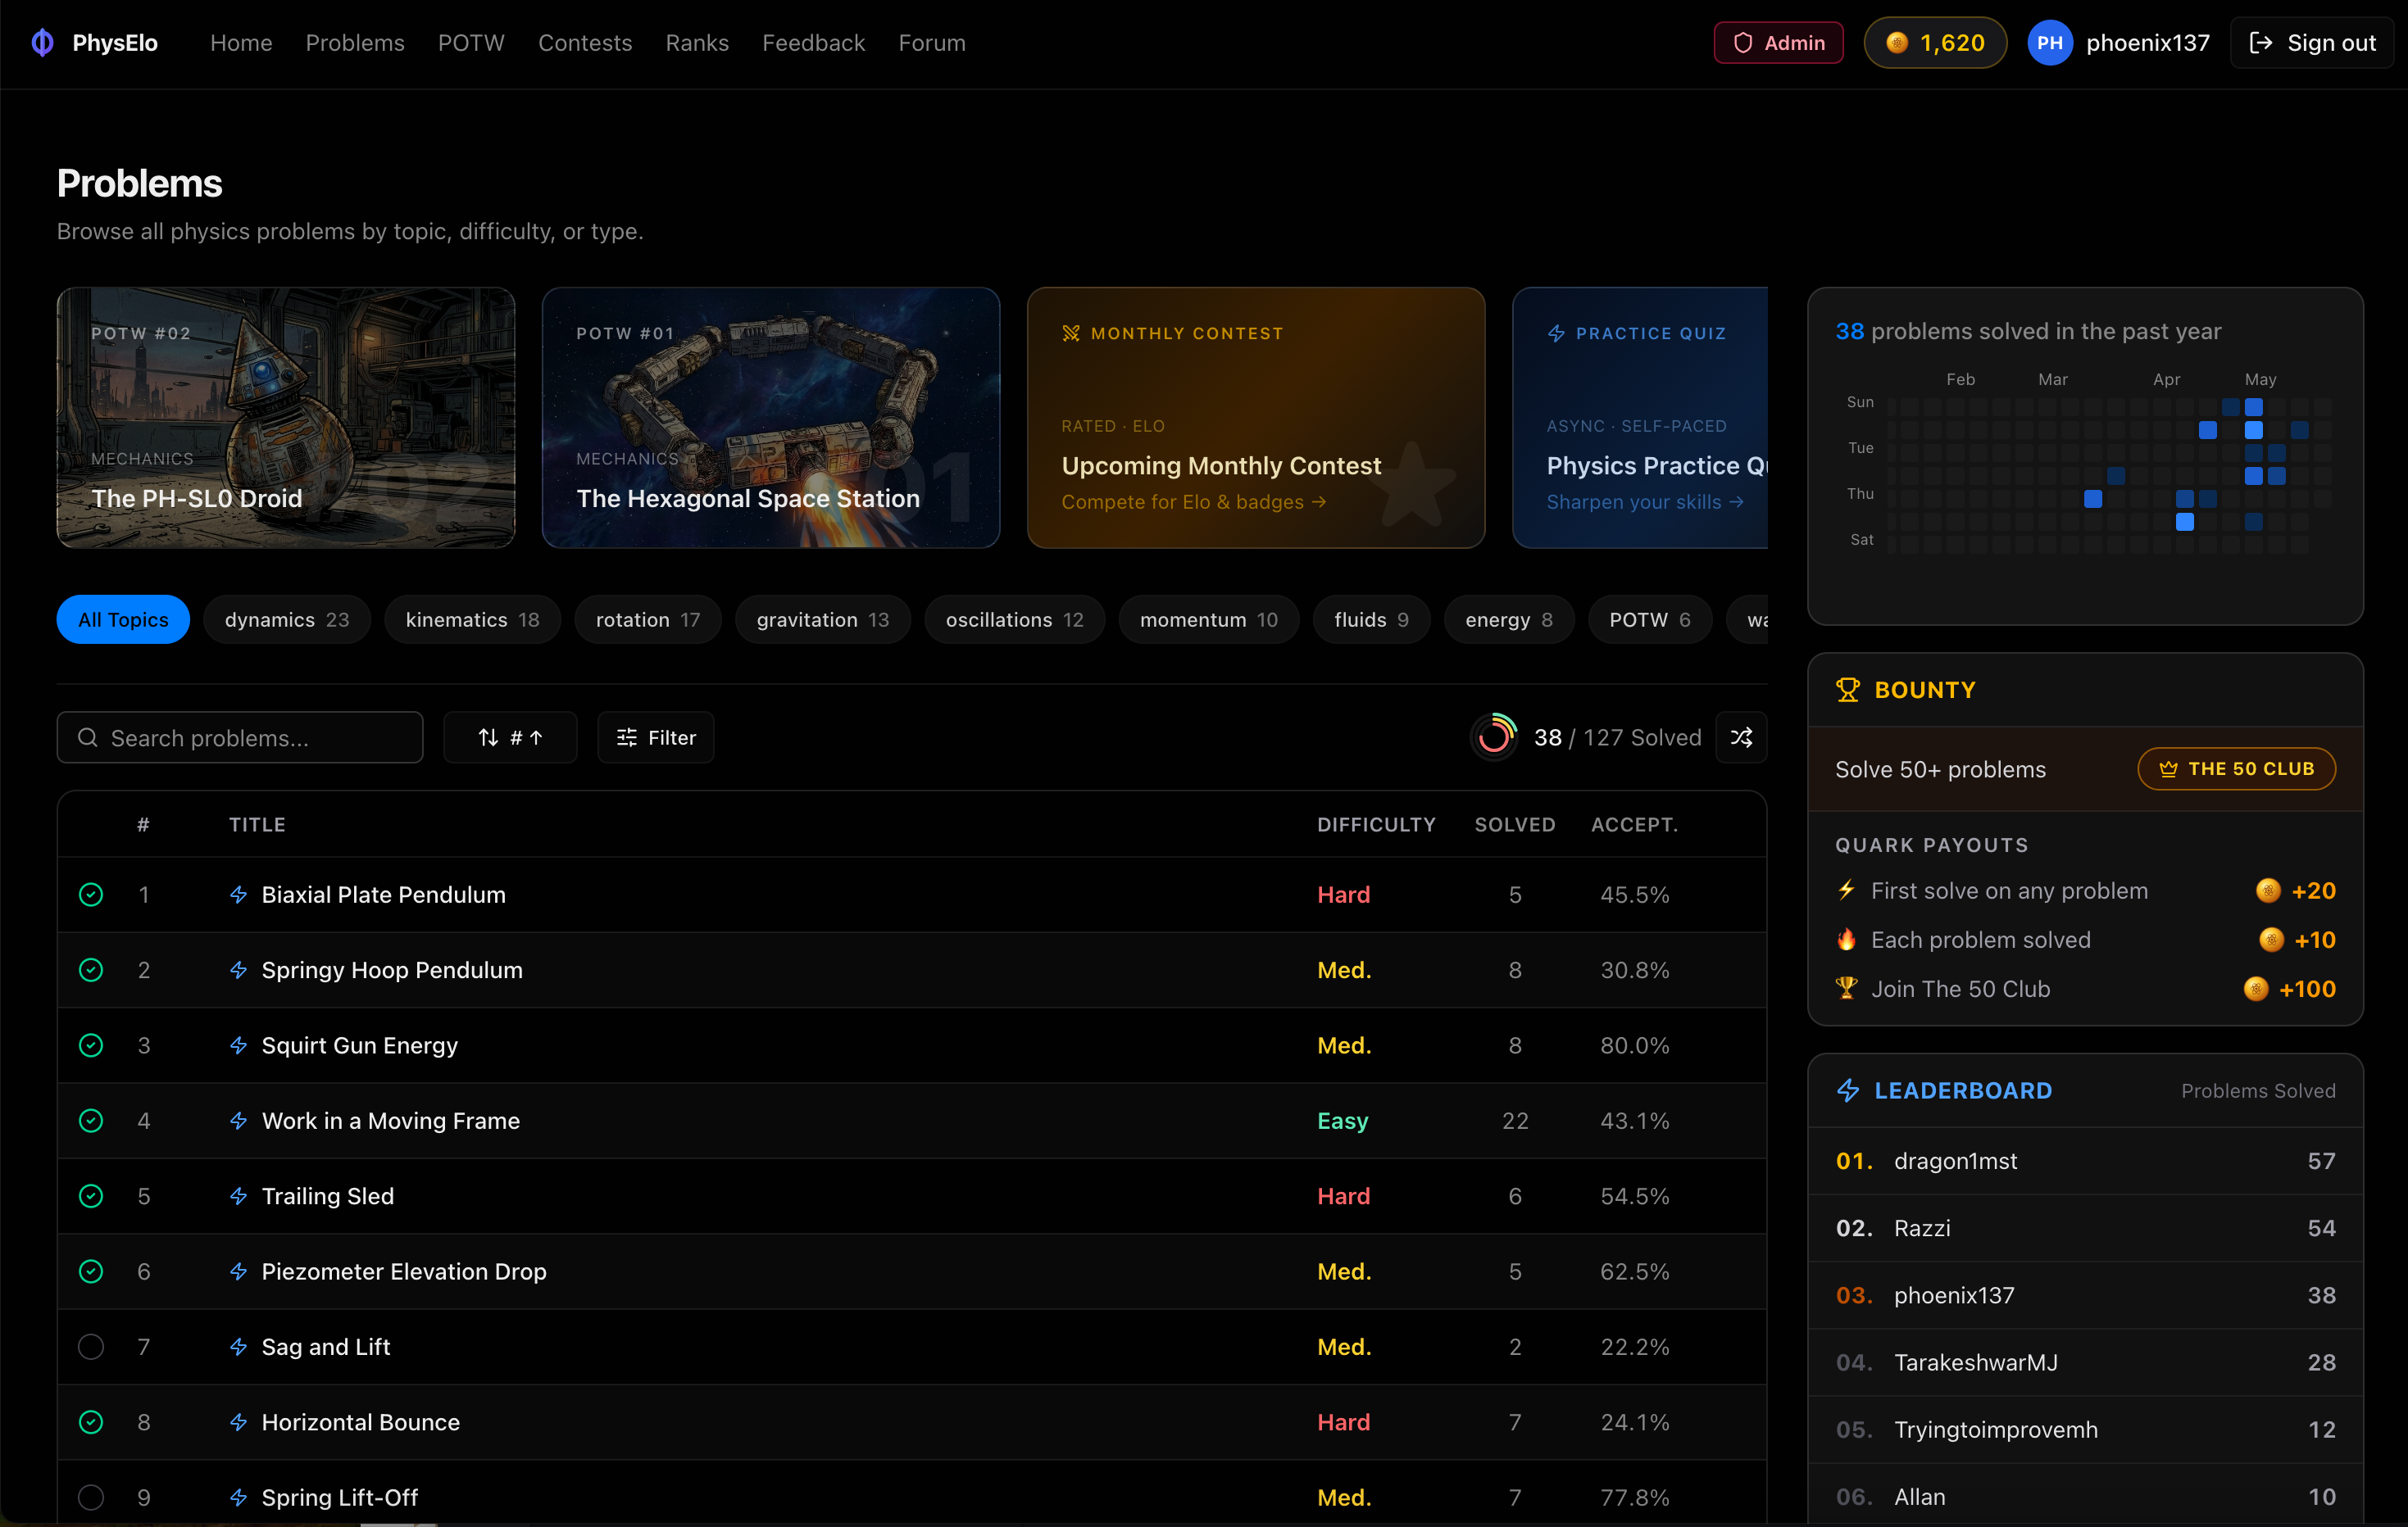Click the bolt icon beside Sag and Lift
The height and width of the screenshot is (1527, 2408).
point(238,1347)
